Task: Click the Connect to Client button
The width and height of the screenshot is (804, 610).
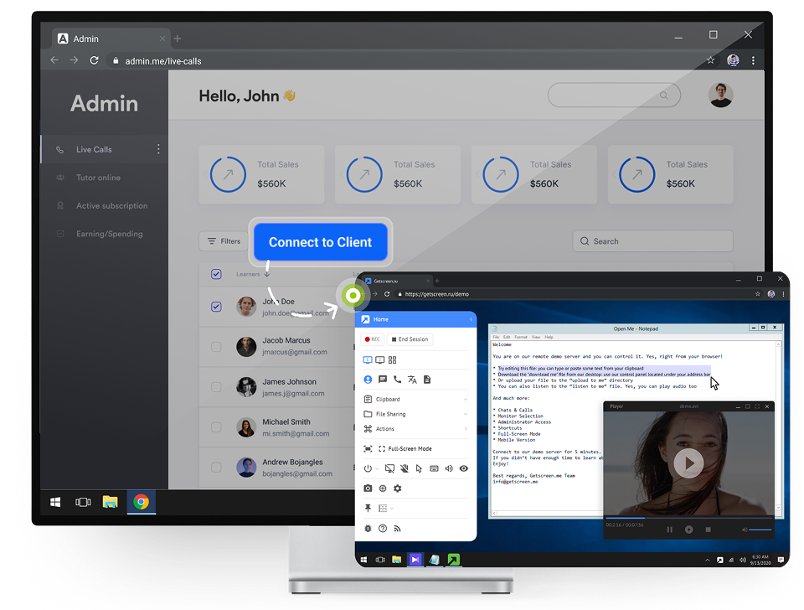Action: 321,241
